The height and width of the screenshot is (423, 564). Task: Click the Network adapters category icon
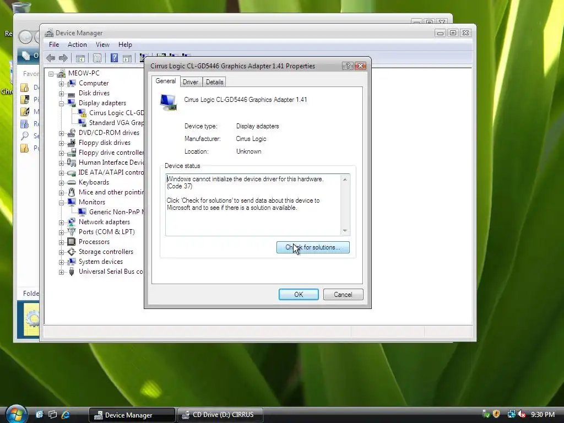point(72,222)
